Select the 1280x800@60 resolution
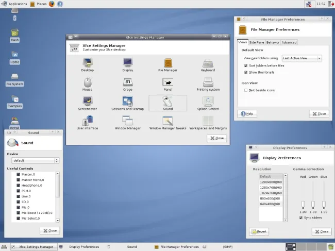335x251 pixels. (x=271, y=182)
